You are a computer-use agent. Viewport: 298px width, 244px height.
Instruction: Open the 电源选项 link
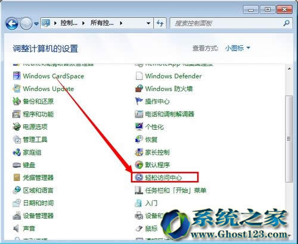[x=35, y=127]
